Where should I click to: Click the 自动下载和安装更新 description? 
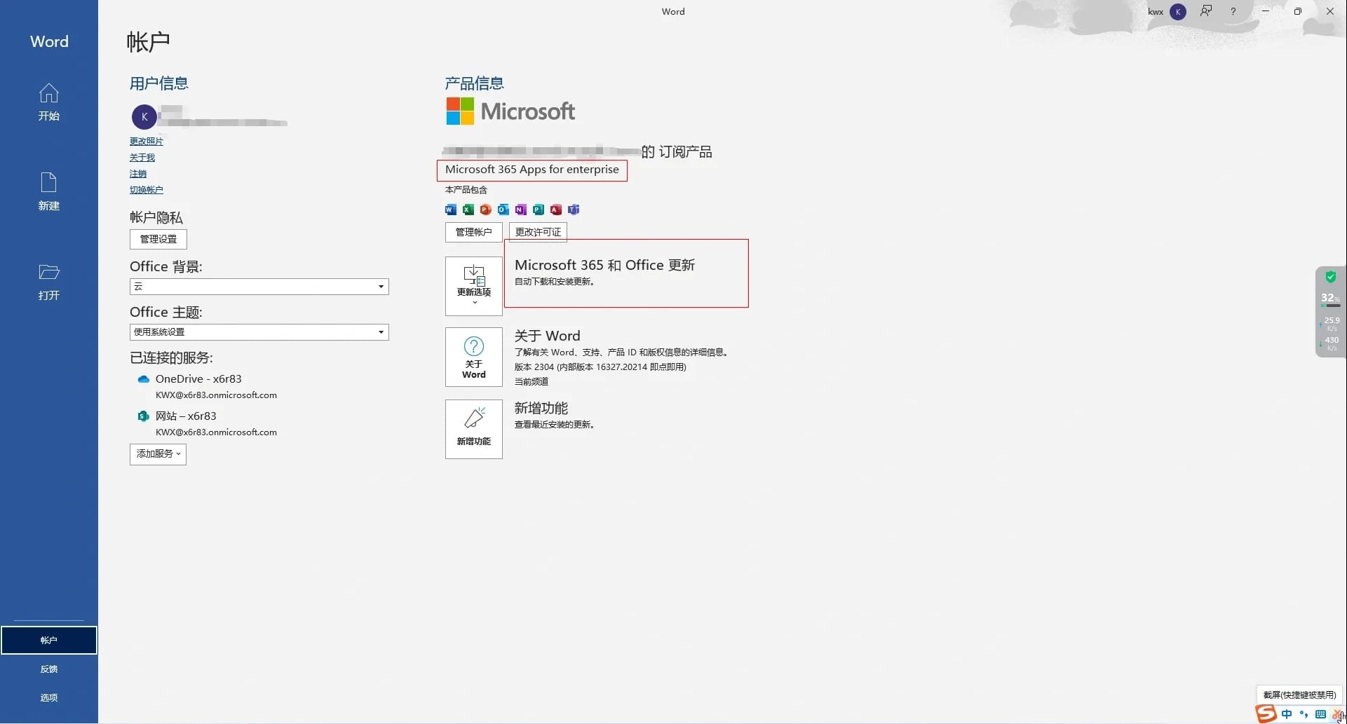555,282
